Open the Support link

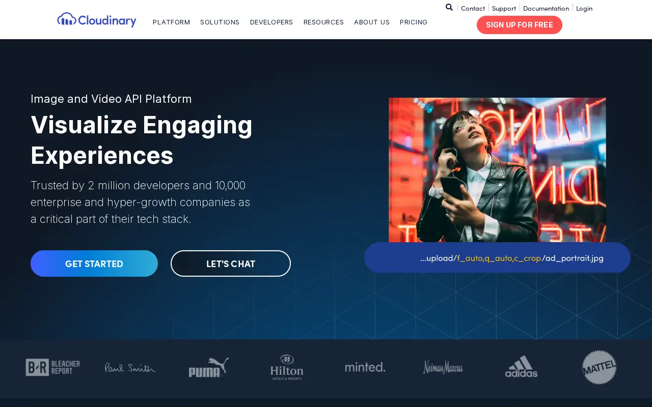(504, 8)
